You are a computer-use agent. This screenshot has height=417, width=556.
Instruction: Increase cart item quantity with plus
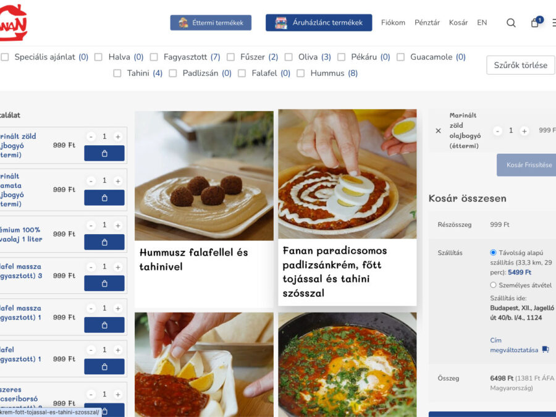524,131
